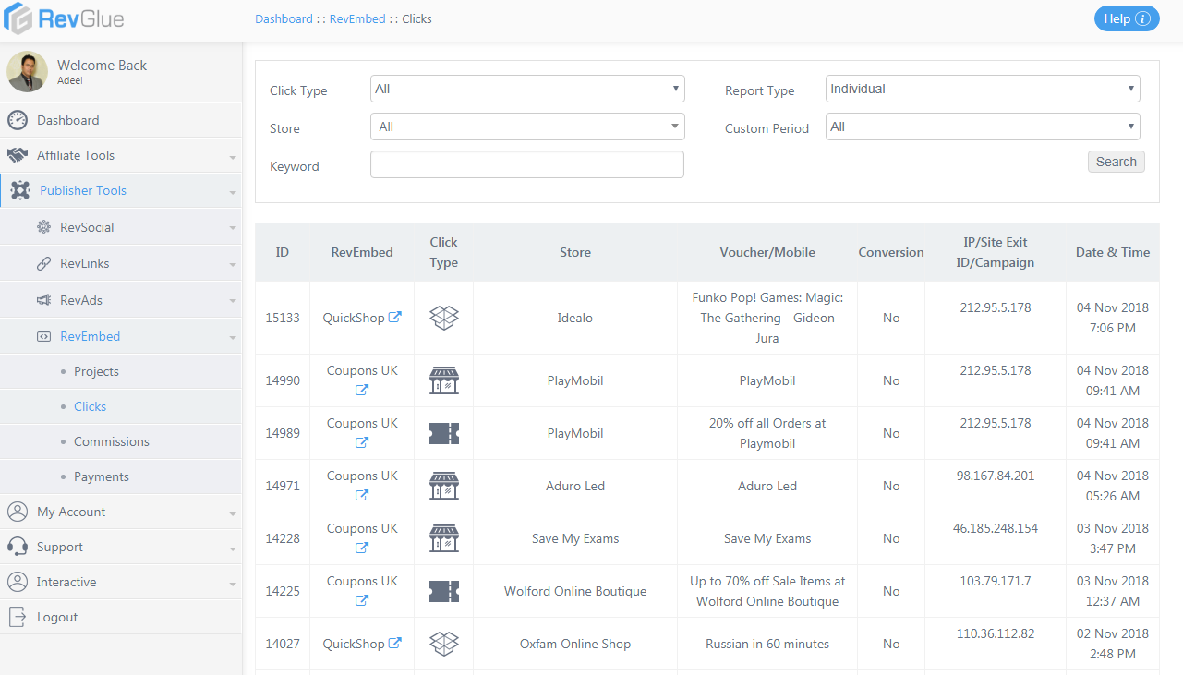This screenshot has height=675, width=1183.
Task: Expand the RevAds submenu arrow
Action: click(233, 302)
